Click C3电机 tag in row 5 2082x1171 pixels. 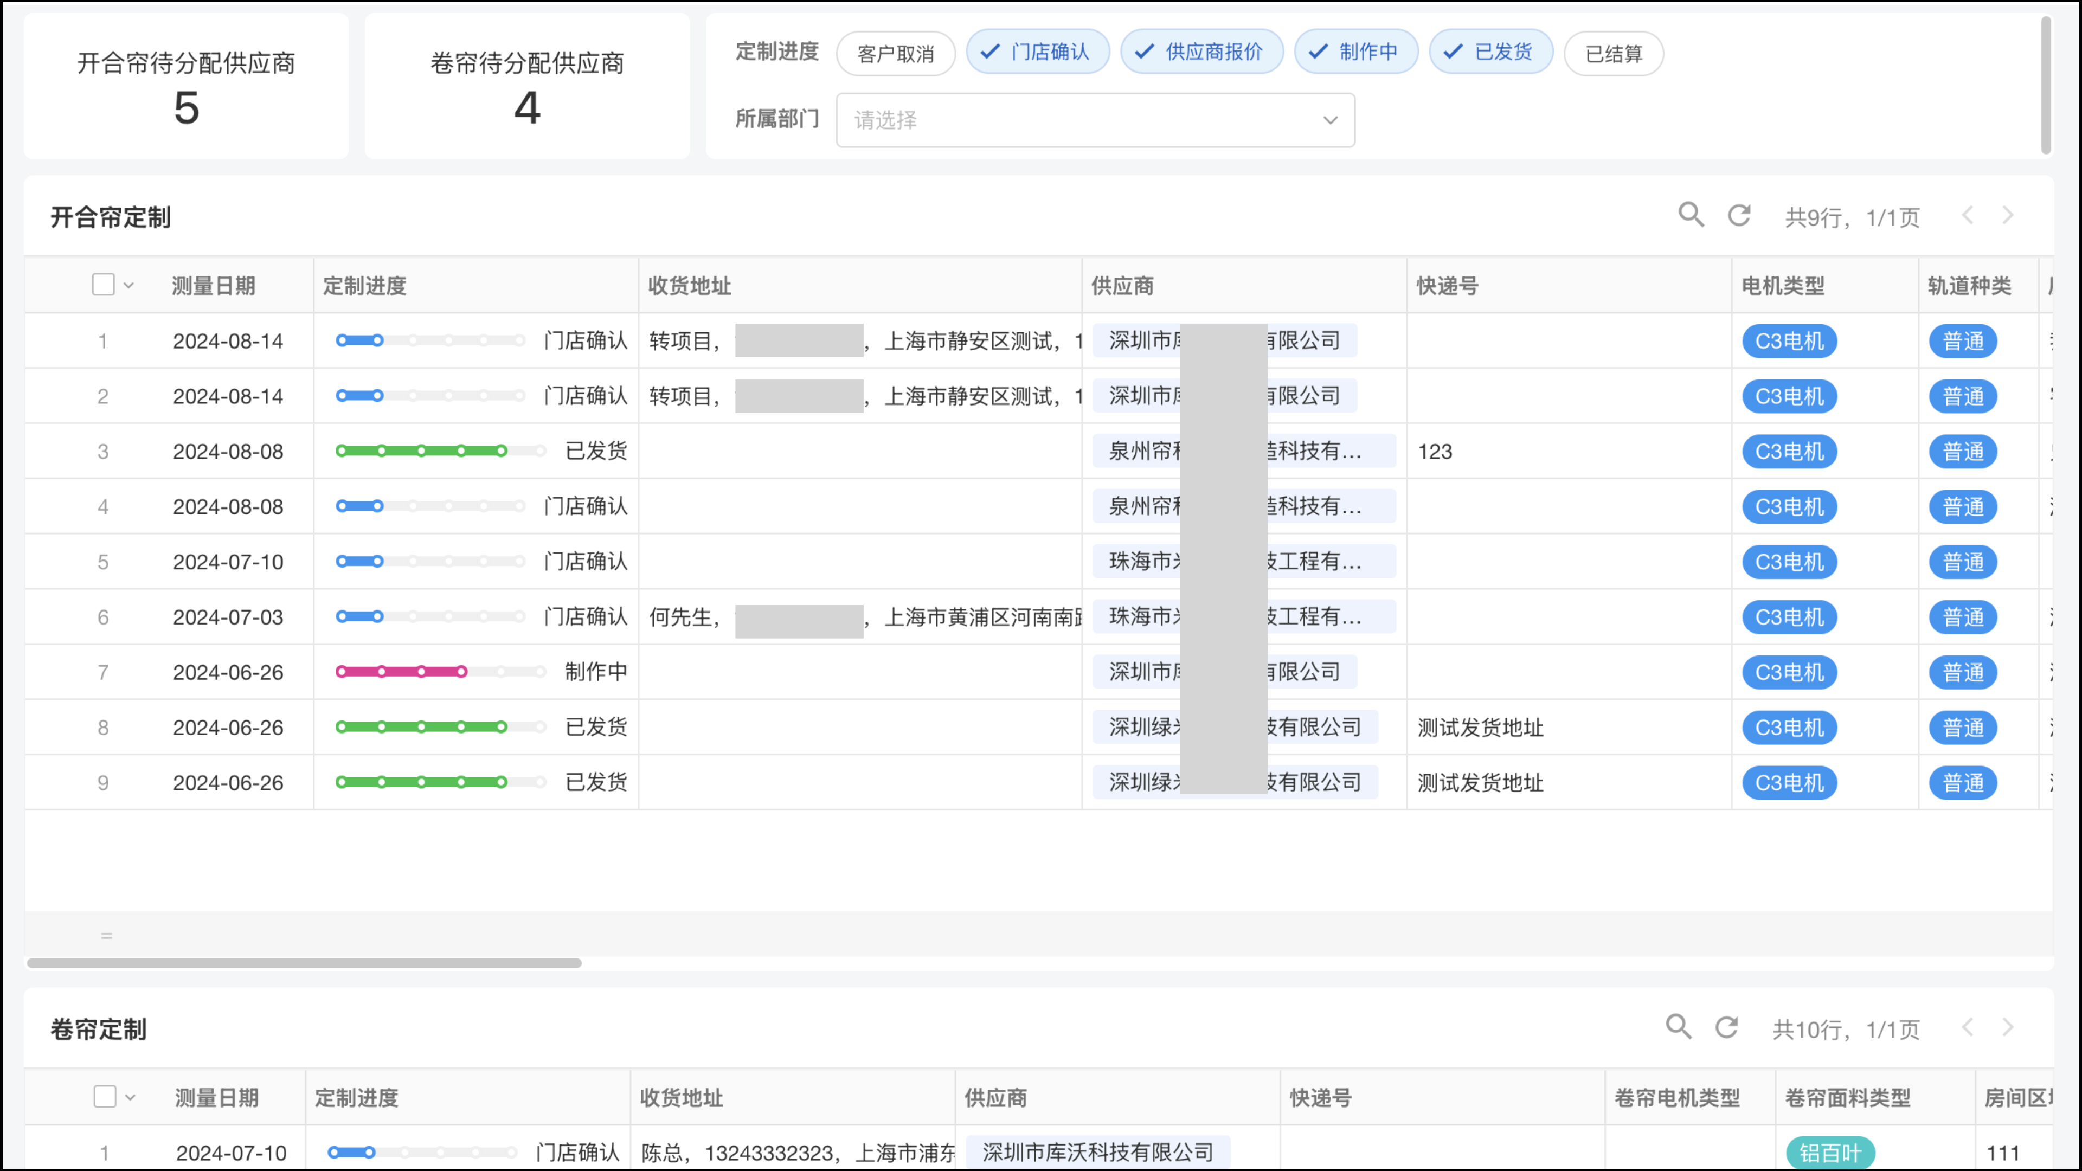1789,562
